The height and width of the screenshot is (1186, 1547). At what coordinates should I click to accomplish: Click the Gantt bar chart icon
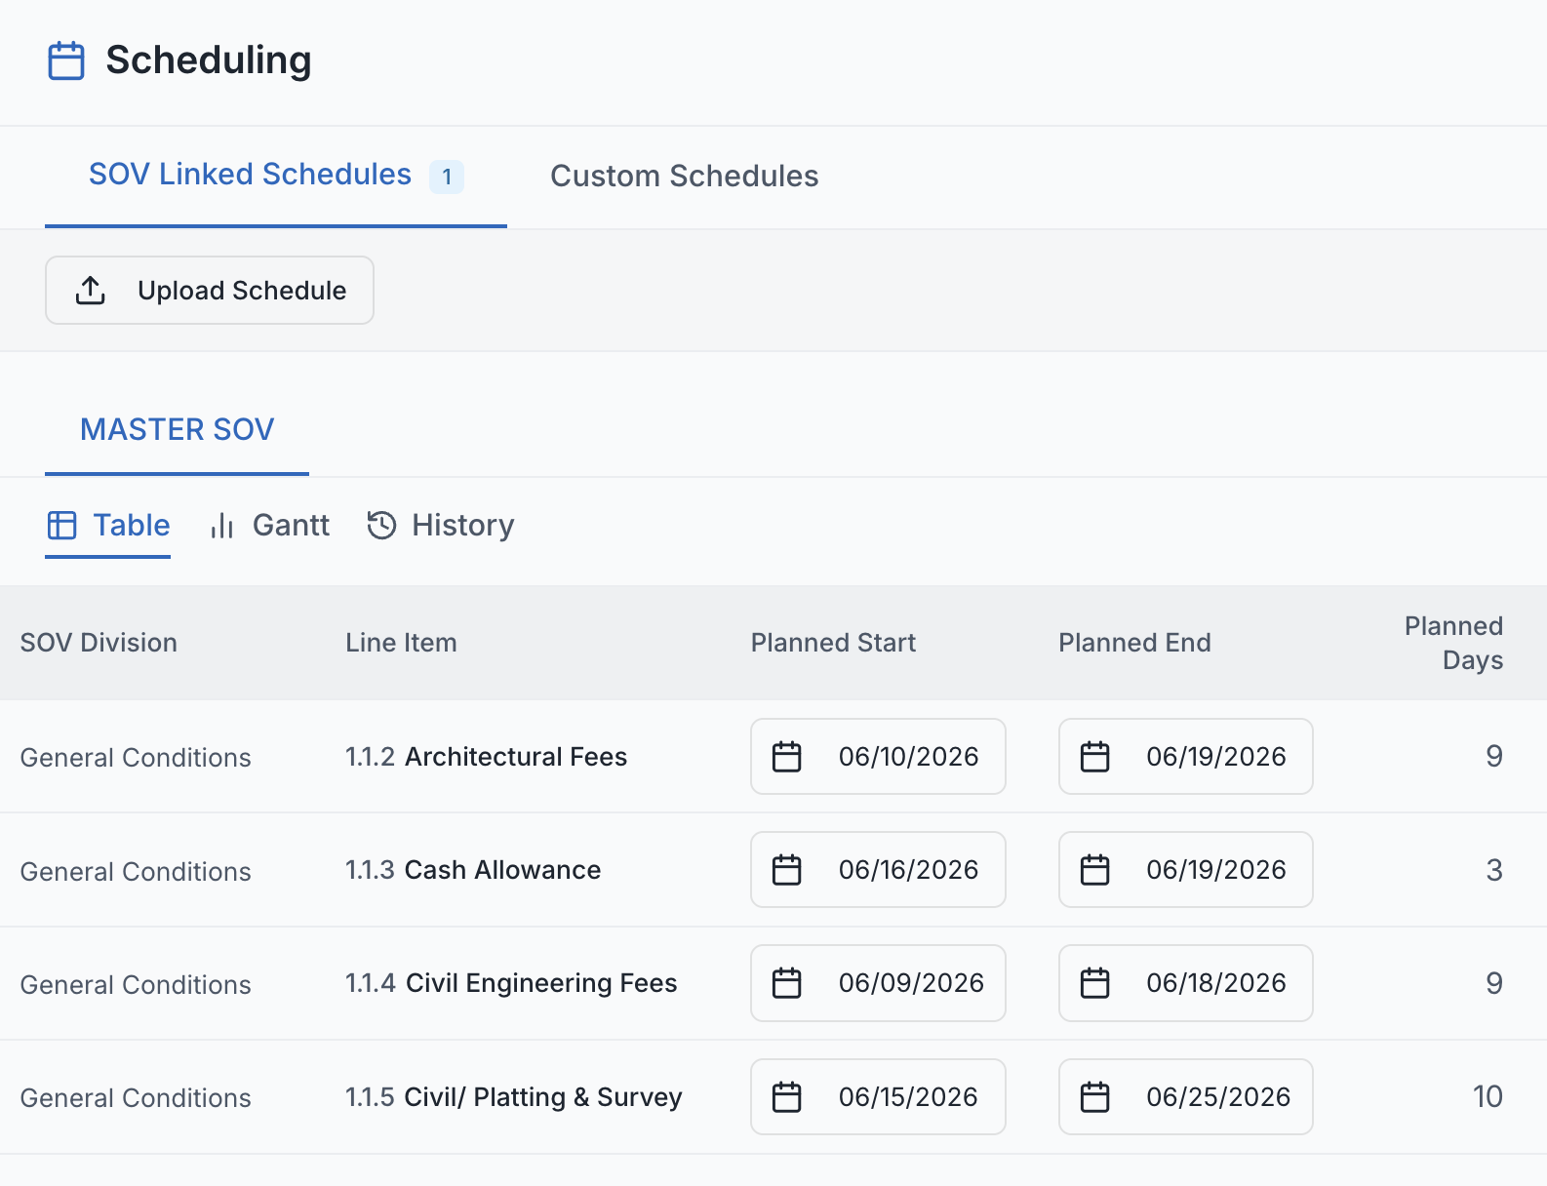point(222,526)
